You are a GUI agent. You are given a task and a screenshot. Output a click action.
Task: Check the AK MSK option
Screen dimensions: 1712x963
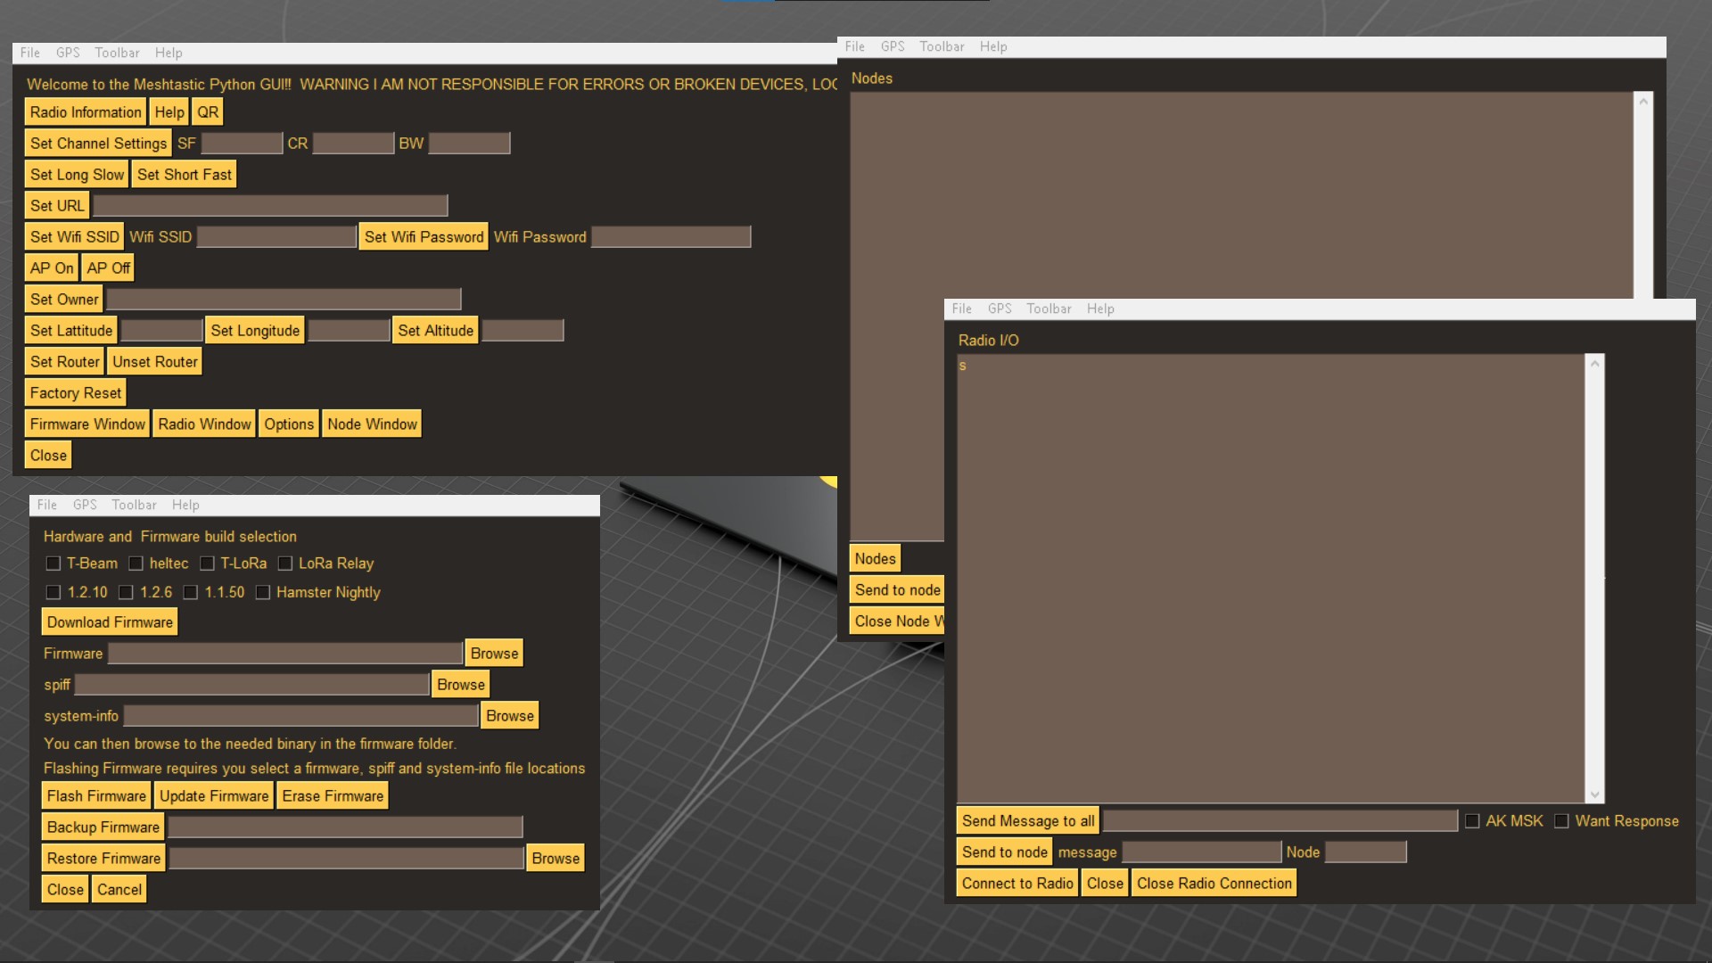(1473, 820)
